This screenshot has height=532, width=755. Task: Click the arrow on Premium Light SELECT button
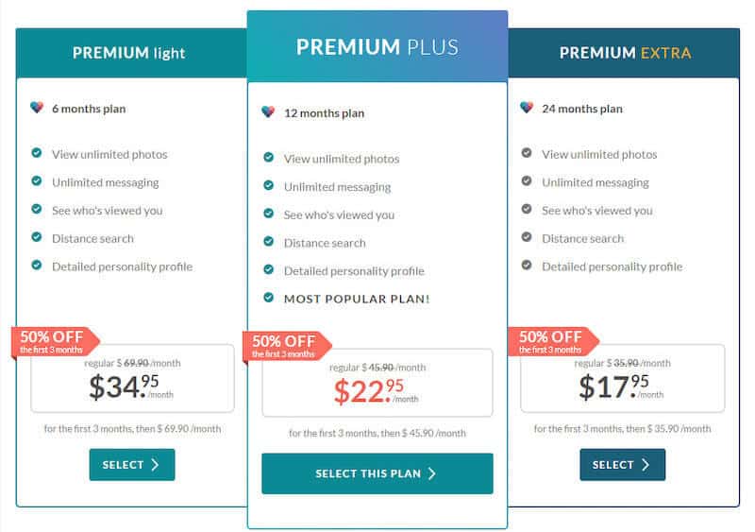[x=155, y=465]
